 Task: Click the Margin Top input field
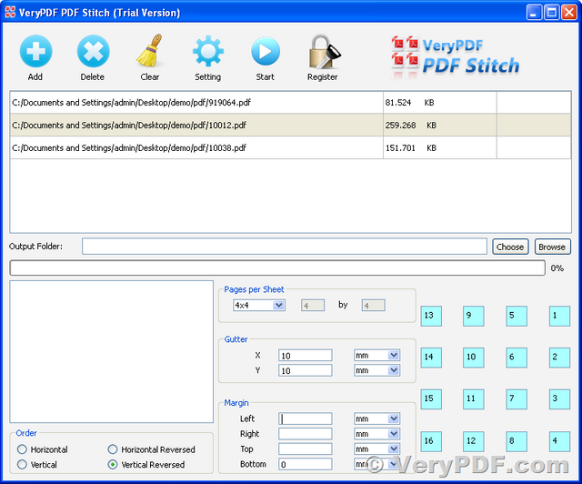306,449
